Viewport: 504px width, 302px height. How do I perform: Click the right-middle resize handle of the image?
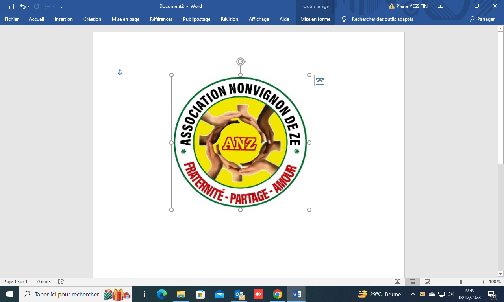pyautogui.click(x=309, y=142)
